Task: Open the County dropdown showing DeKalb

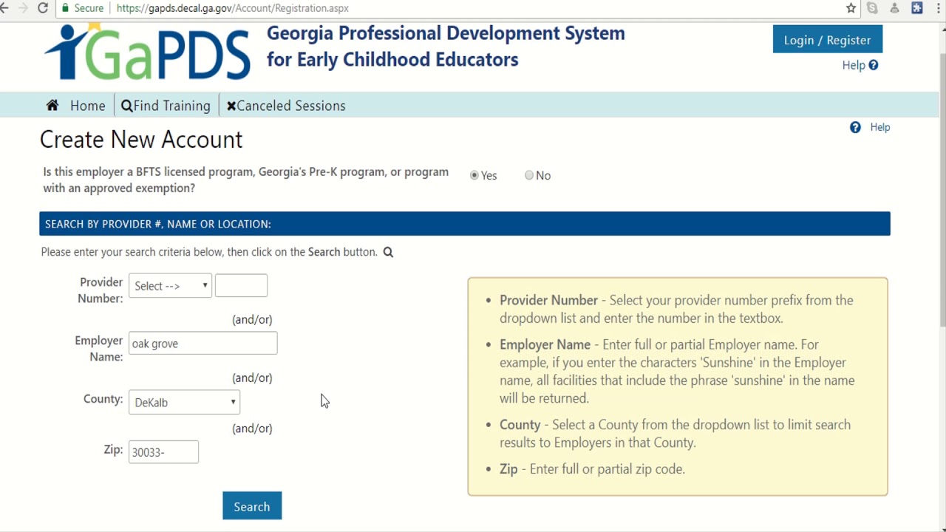Action: coord(184,402)
